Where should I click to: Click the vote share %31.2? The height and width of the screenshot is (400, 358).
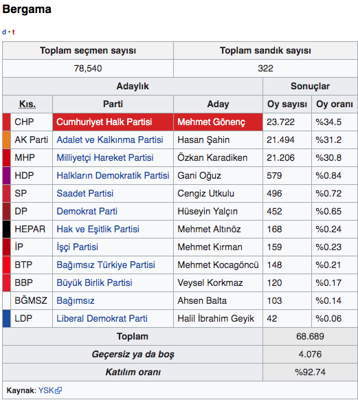pos(328,140)
